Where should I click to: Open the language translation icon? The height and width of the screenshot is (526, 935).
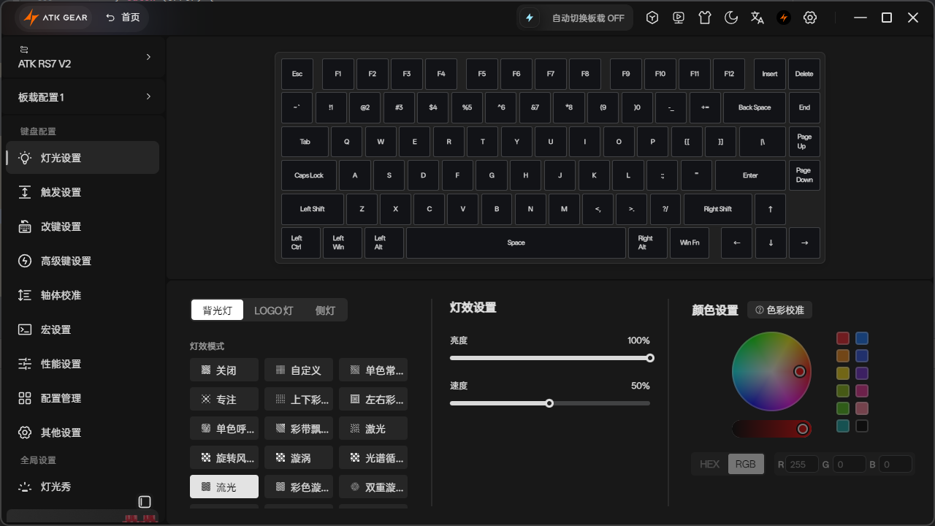757,18
